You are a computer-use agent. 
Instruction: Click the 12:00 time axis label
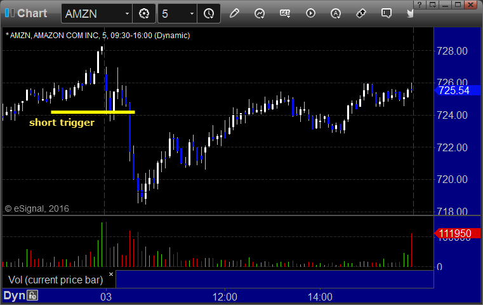click(x=225, y=297)
